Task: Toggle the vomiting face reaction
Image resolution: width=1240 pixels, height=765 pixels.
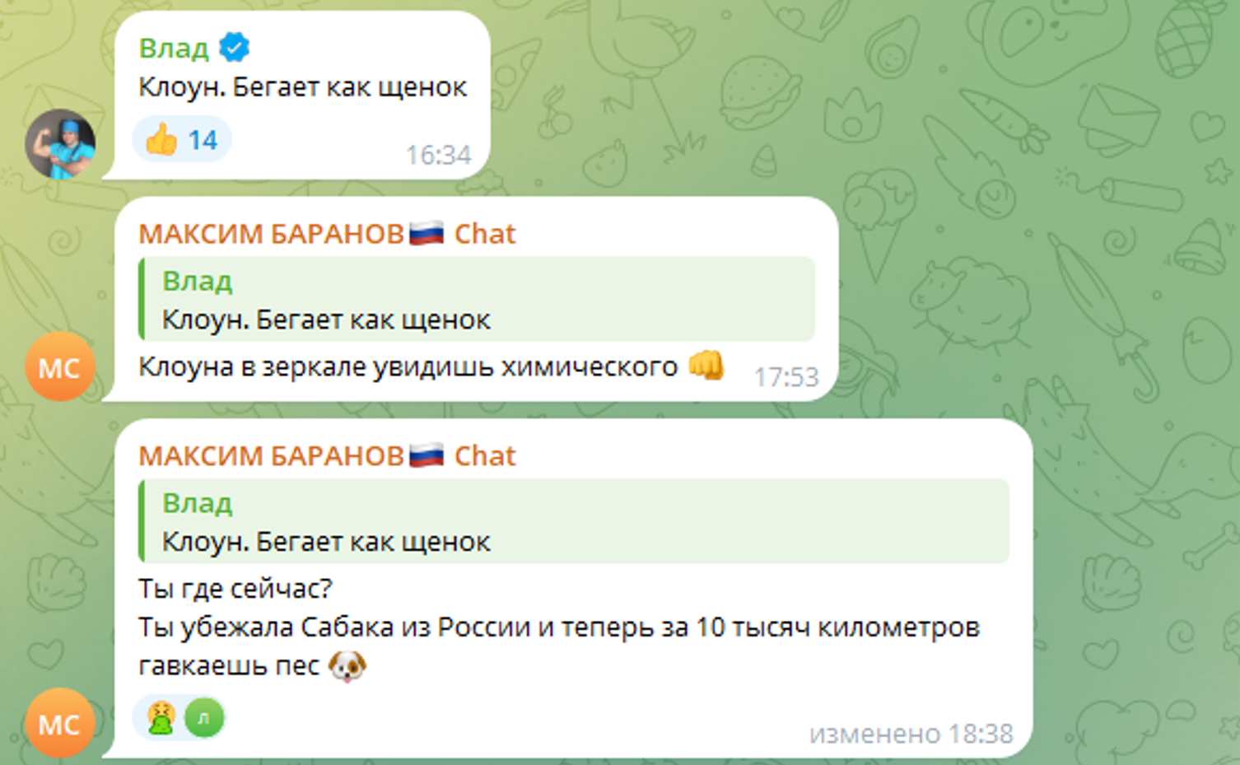Action: (x=161, y=718)
